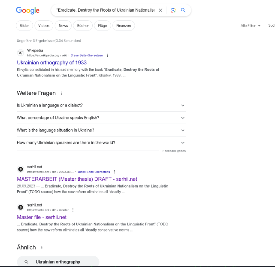Expand "Is Ukrainian a language or a dialect?"
Screen dimensions: 275x267
click(x=183, y=105)
